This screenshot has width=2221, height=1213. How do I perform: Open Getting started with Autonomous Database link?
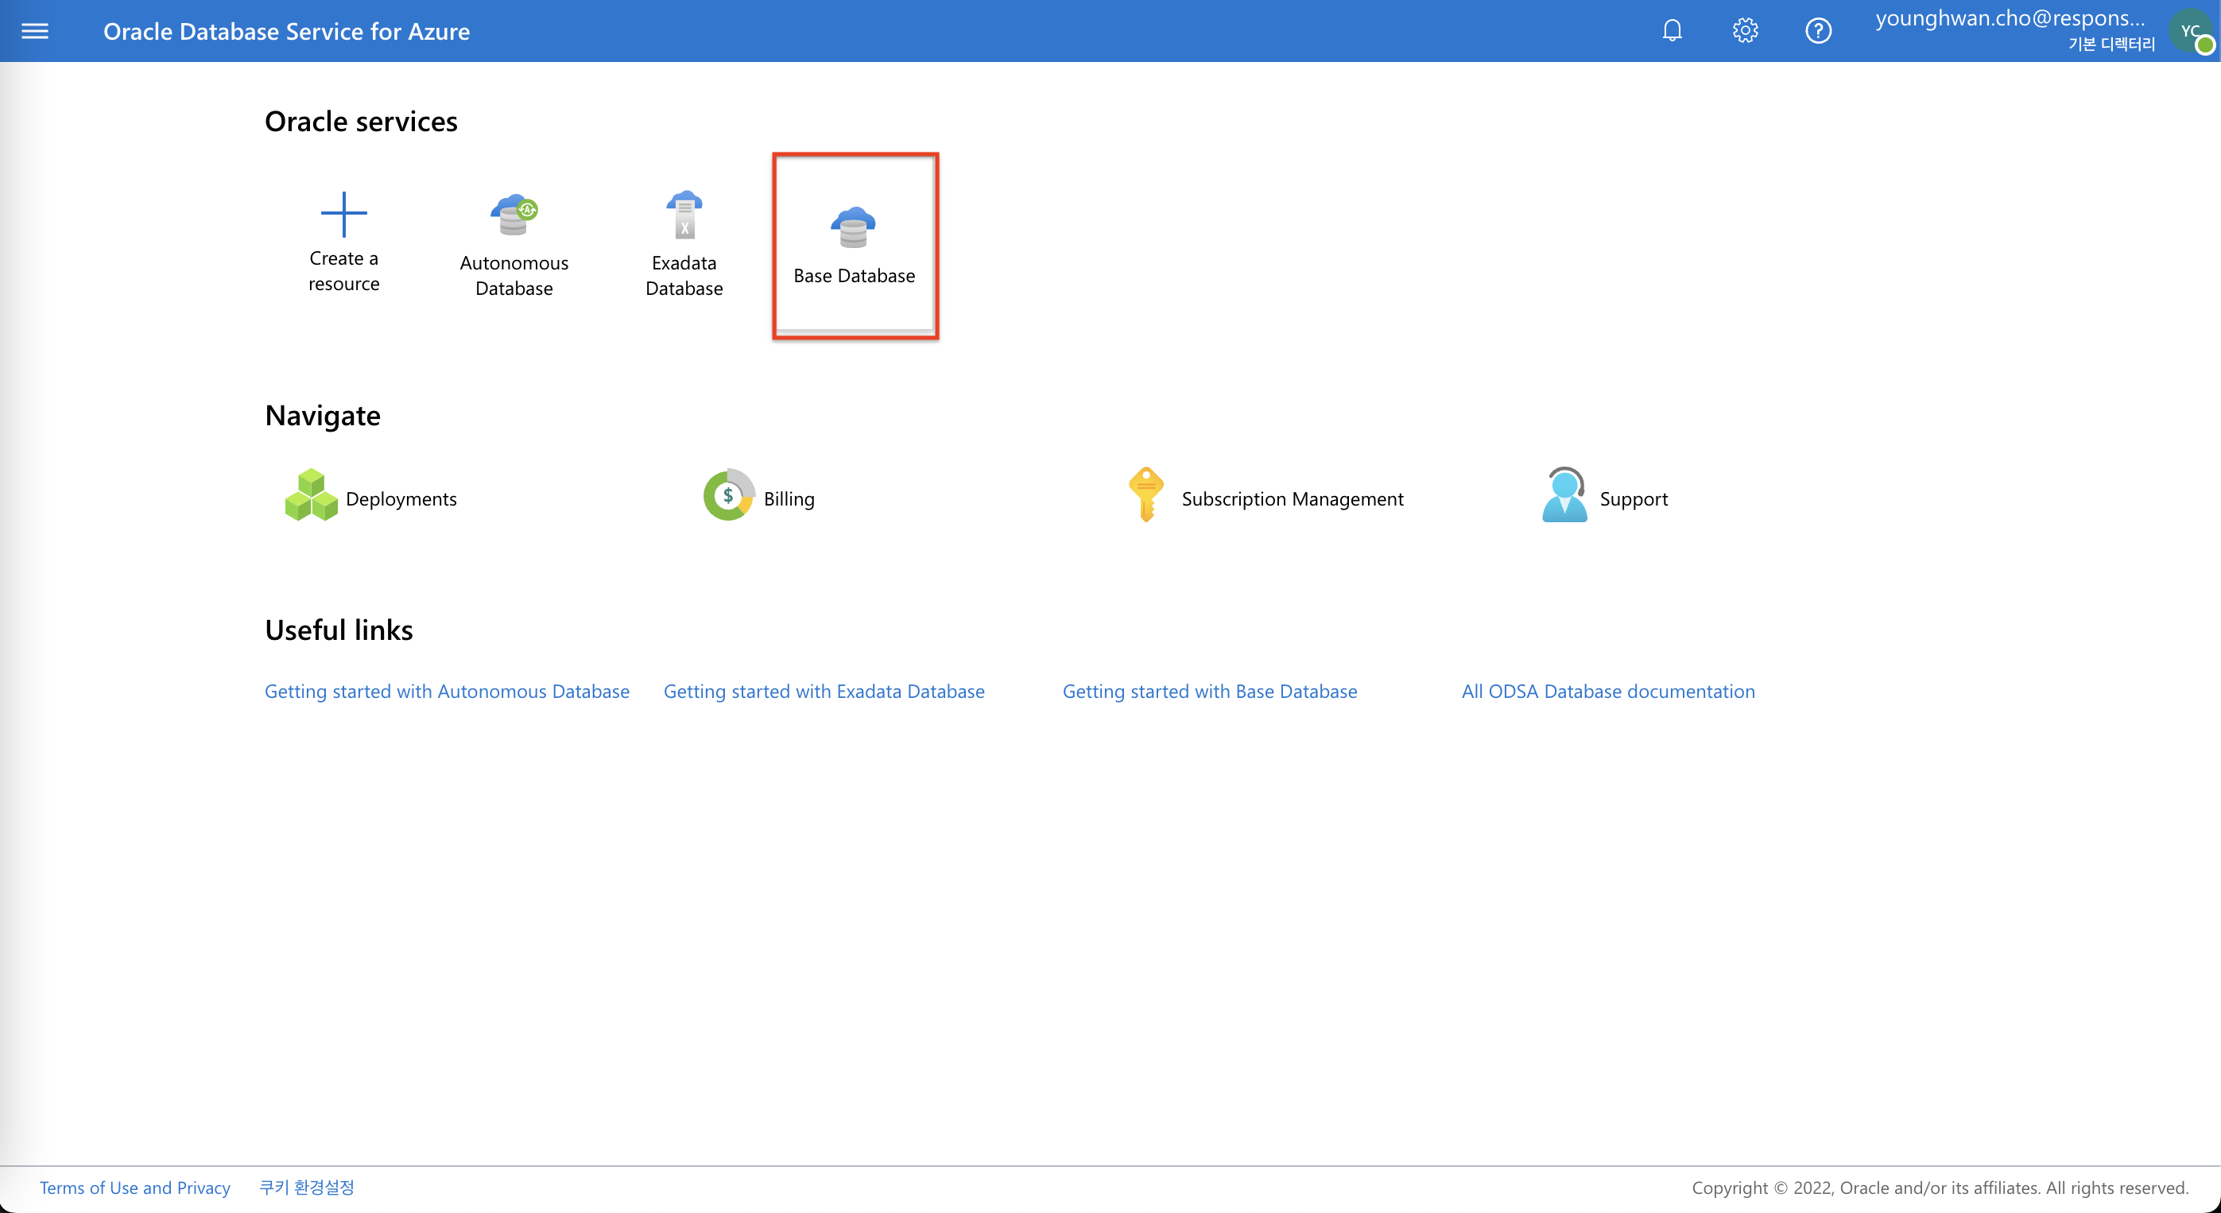click(447, 692)
